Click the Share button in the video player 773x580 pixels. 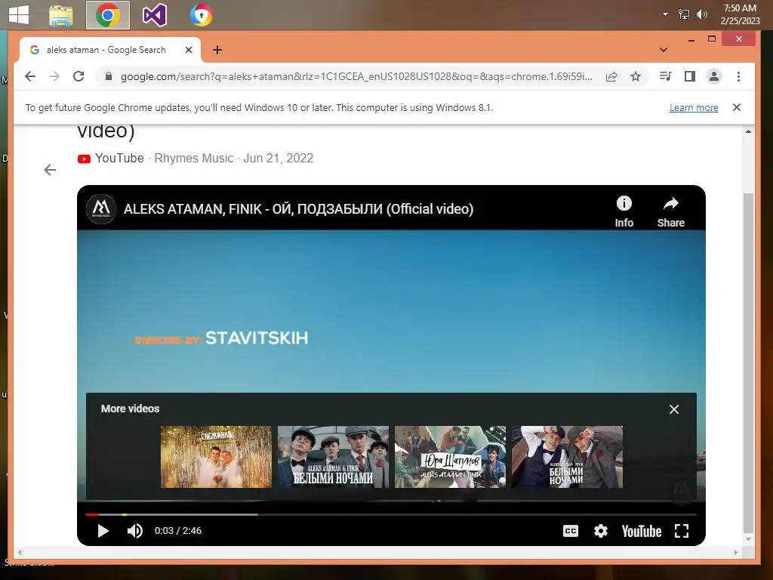coord(670,212)
